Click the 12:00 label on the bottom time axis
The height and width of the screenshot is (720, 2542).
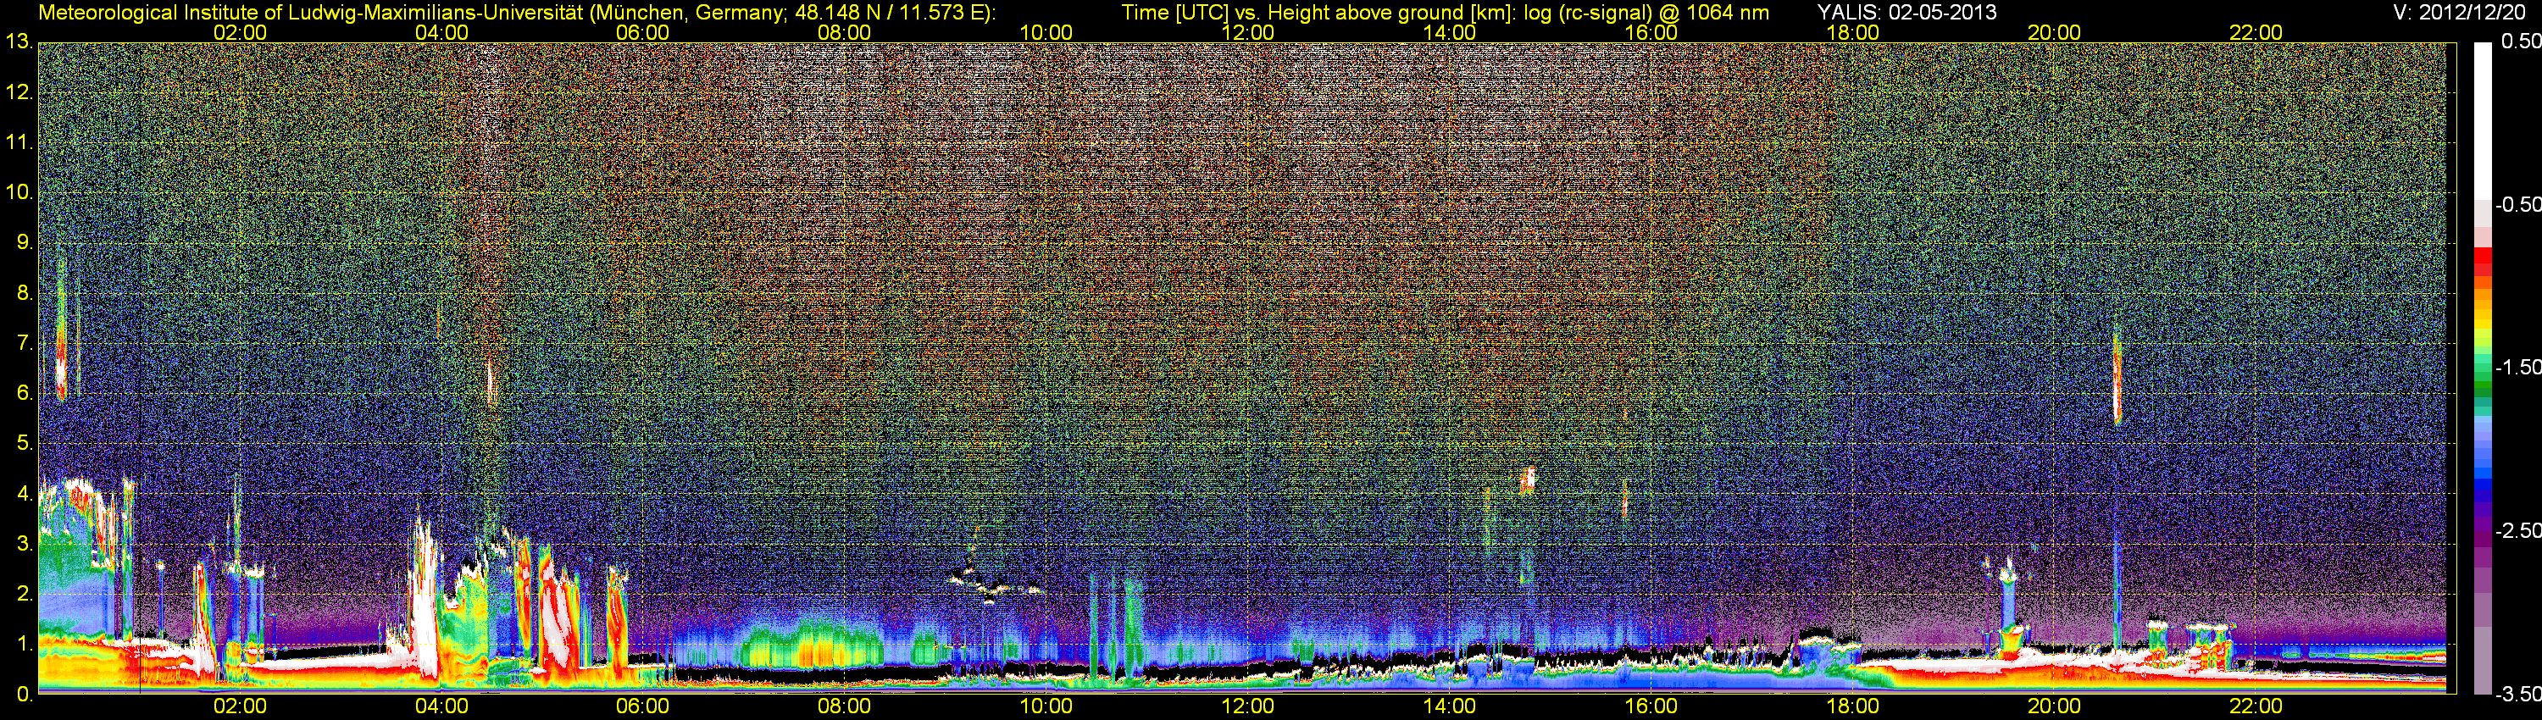tap(1247, 706)
